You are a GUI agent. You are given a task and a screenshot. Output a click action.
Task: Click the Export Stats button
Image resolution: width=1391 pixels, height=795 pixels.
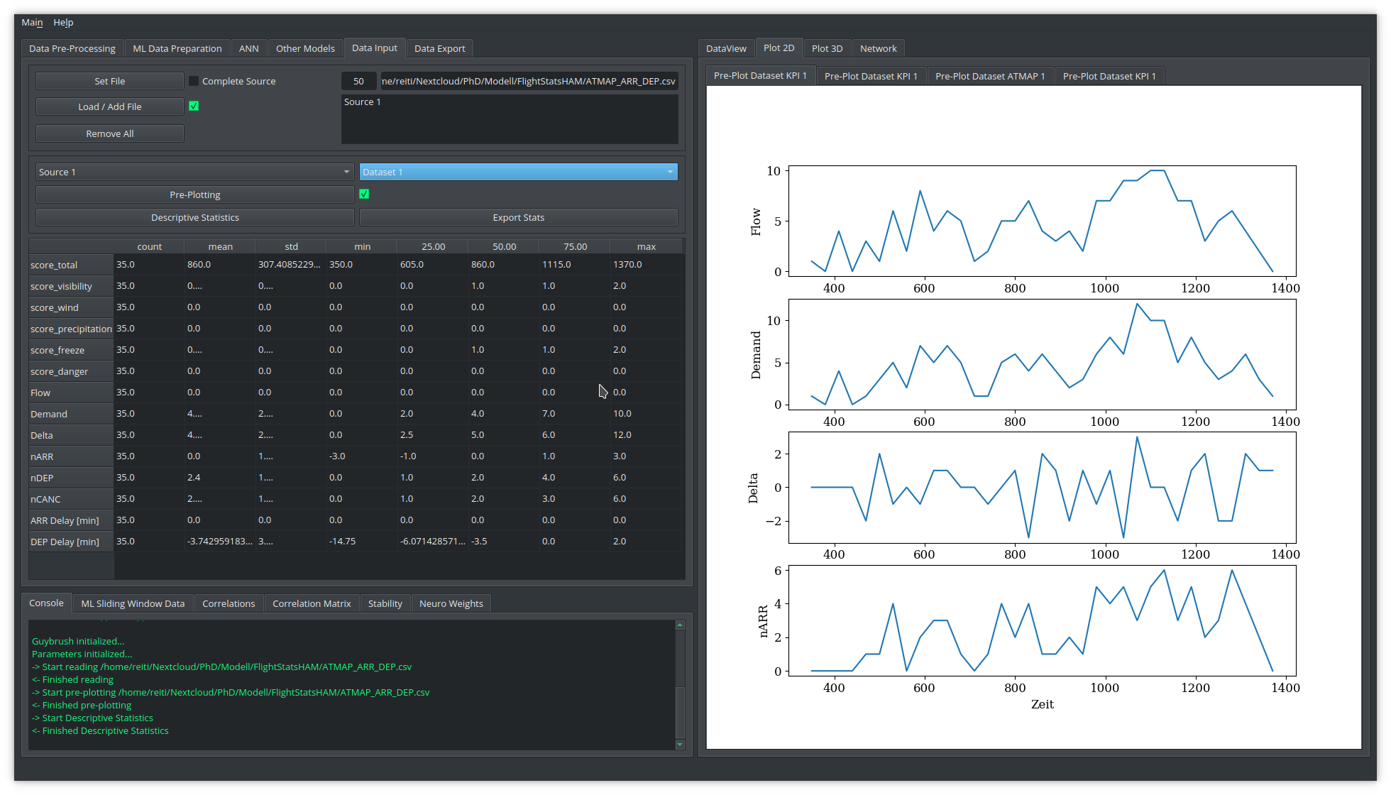click(518, 218)
